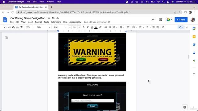Decrease font size with minus button
This screenshot has width=198, height=111.
pyautogui.click(x=70, y=27)
